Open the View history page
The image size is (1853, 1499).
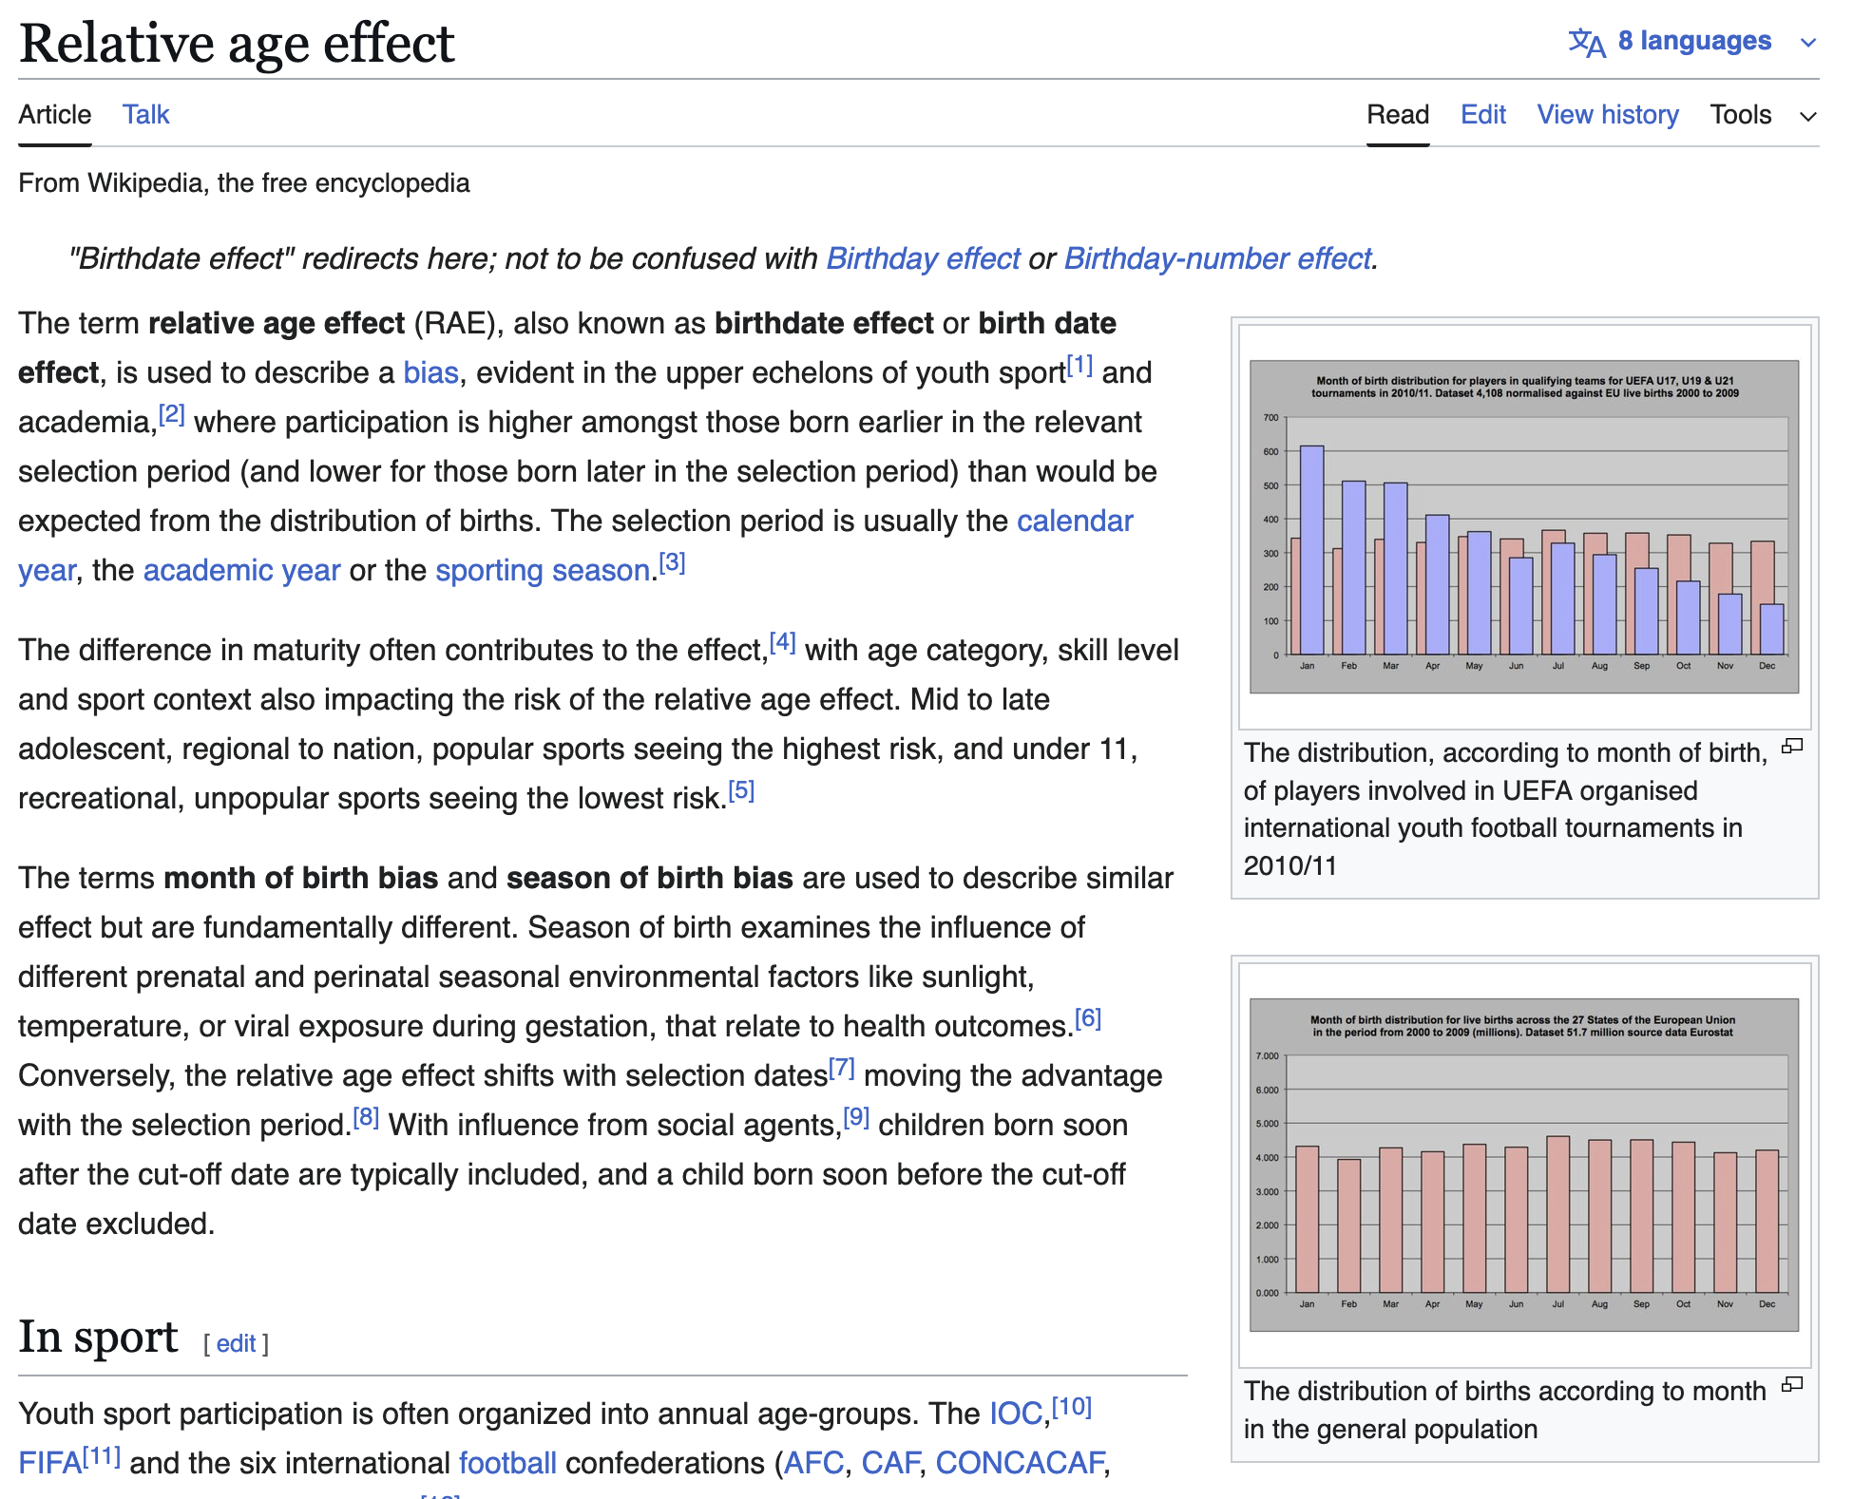(1607, 114)
